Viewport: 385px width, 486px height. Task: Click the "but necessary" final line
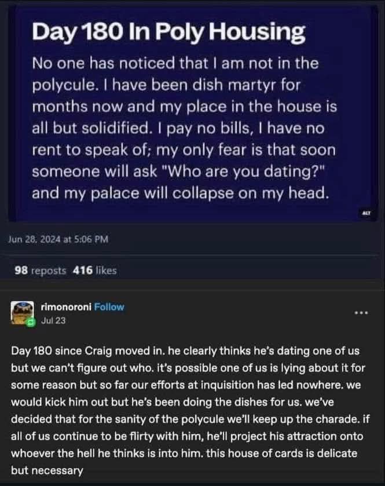pos(47,471)
